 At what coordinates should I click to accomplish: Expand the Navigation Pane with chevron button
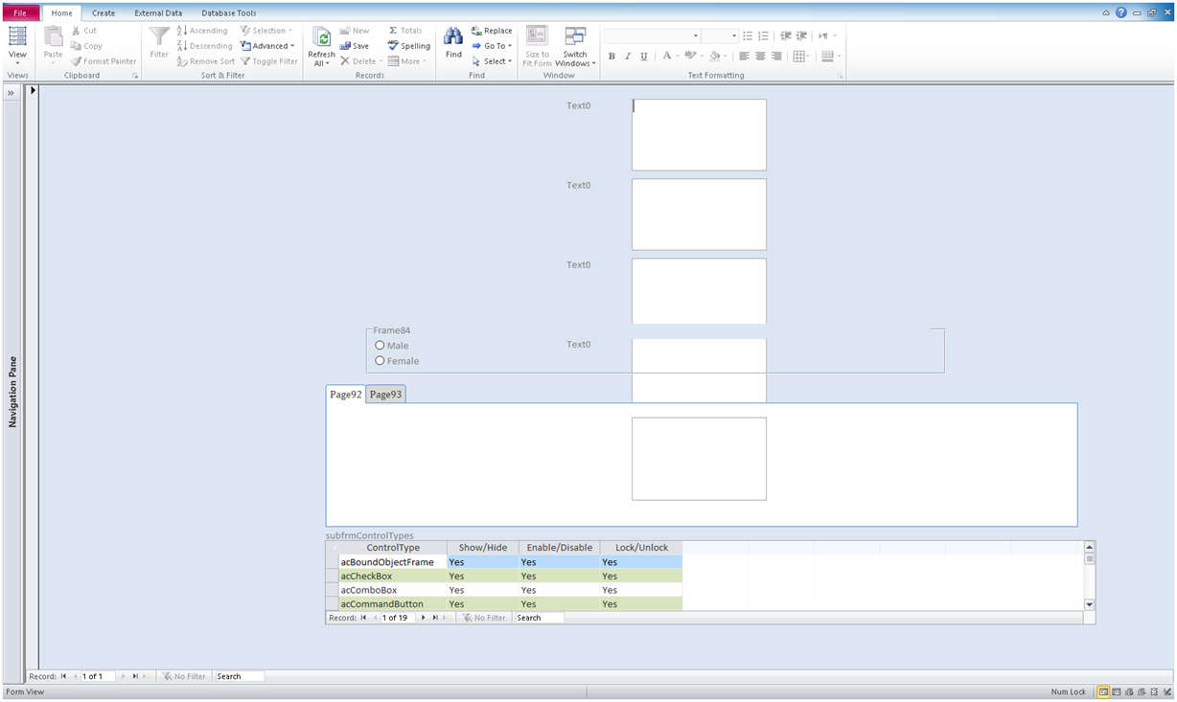click(12, 93)
